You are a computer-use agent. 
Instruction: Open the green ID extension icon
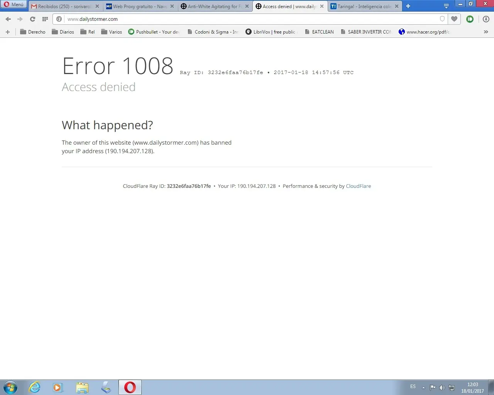click(470, 19)
